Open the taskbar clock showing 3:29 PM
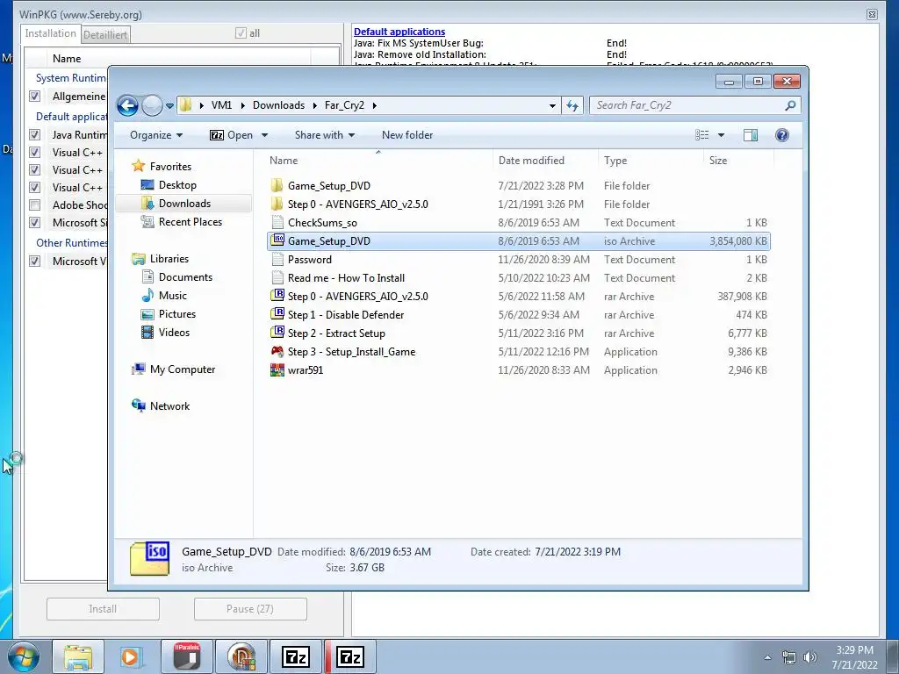This screenshot has height=674, width=899. point(854,657)
